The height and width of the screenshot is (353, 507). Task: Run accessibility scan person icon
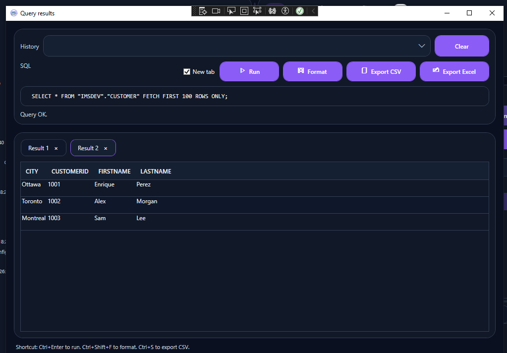pos(285,11)
